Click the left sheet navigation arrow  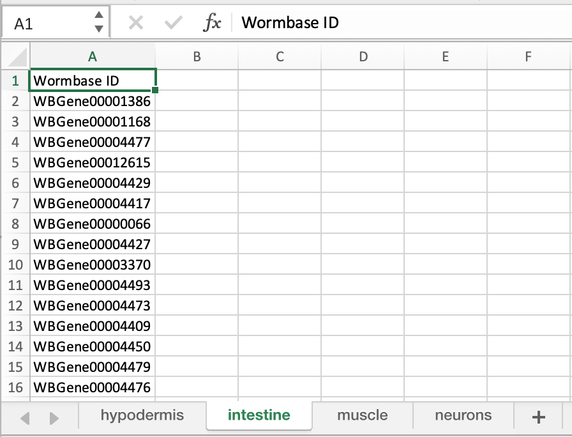point(24,416)
